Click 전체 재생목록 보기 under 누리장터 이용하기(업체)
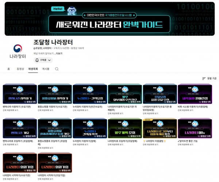Viewport: 219px width, 182px height. 81,144
